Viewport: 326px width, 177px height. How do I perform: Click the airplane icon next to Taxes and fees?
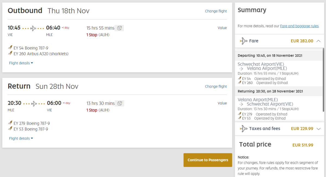coord(244,129)
